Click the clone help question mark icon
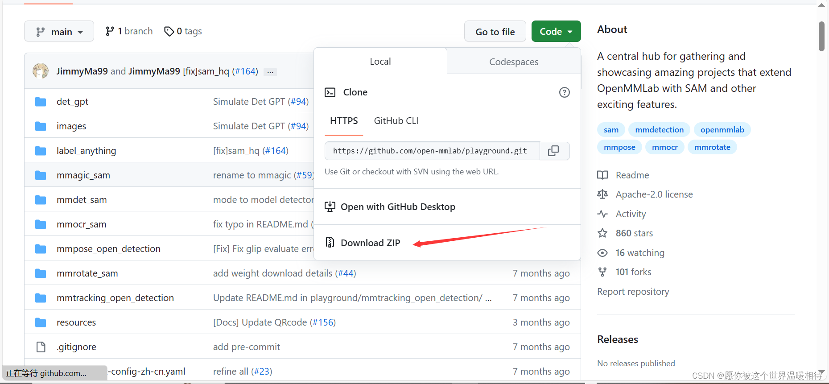The width and height of the screenshot is (829, 384). (x=564, y=92)
